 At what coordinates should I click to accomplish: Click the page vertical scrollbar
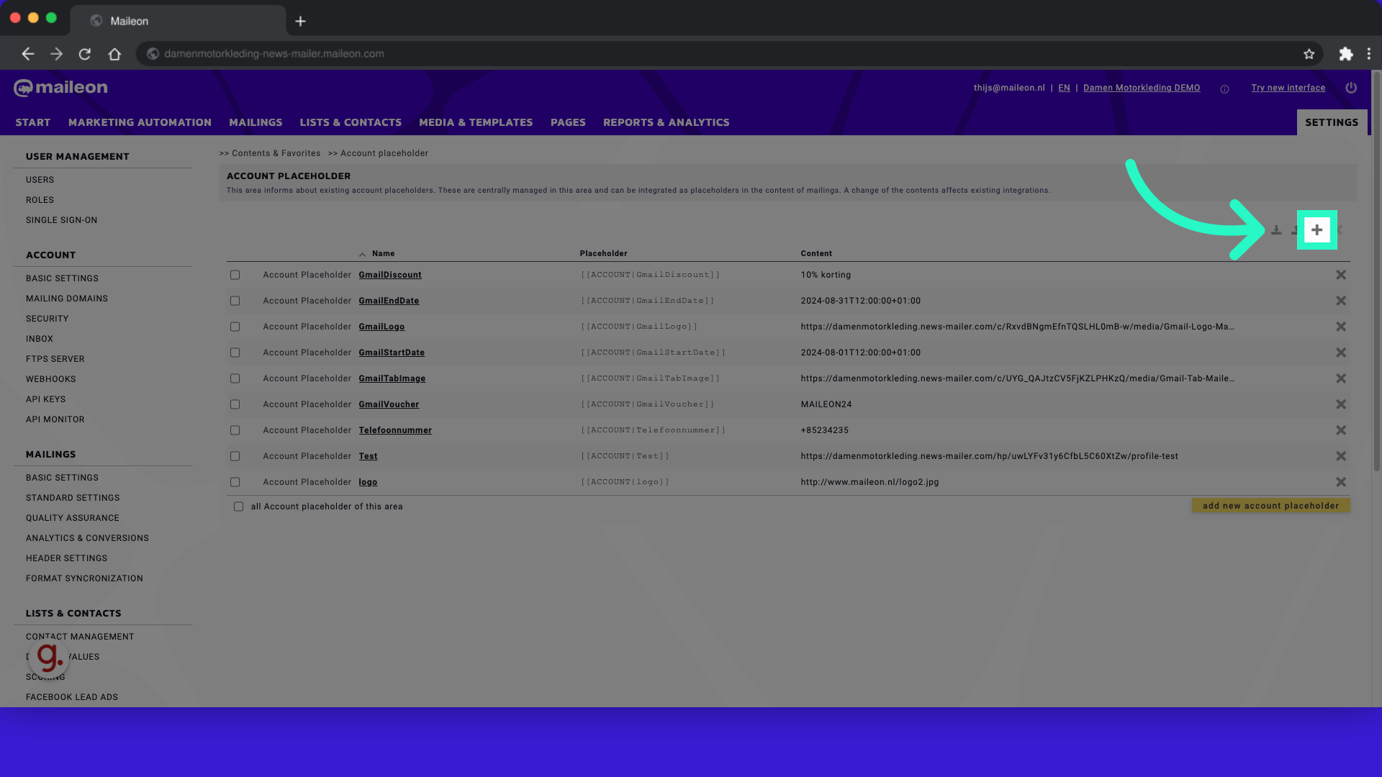click(1376, 273)
